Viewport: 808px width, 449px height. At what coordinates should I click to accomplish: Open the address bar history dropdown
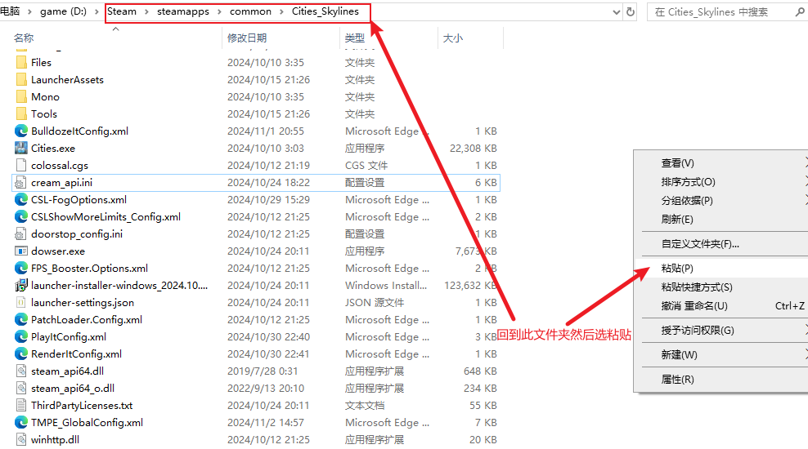tap(617, 11)
